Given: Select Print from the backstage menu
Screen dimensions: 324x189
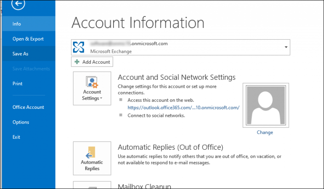Looking at the screenshot, I should pyautogui.click(x=29, y=84).
